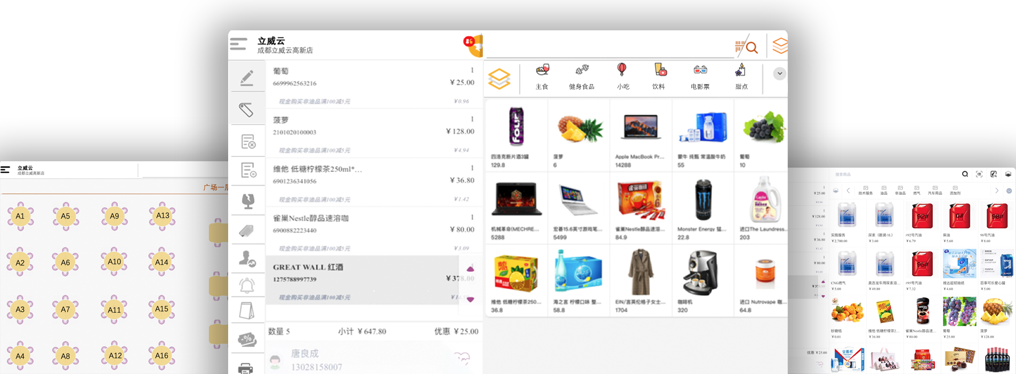The height and width of the screenshot is (374, 1016).
Task: Add the 机械革命 laptop priced 5288
Action: (516, 208)
